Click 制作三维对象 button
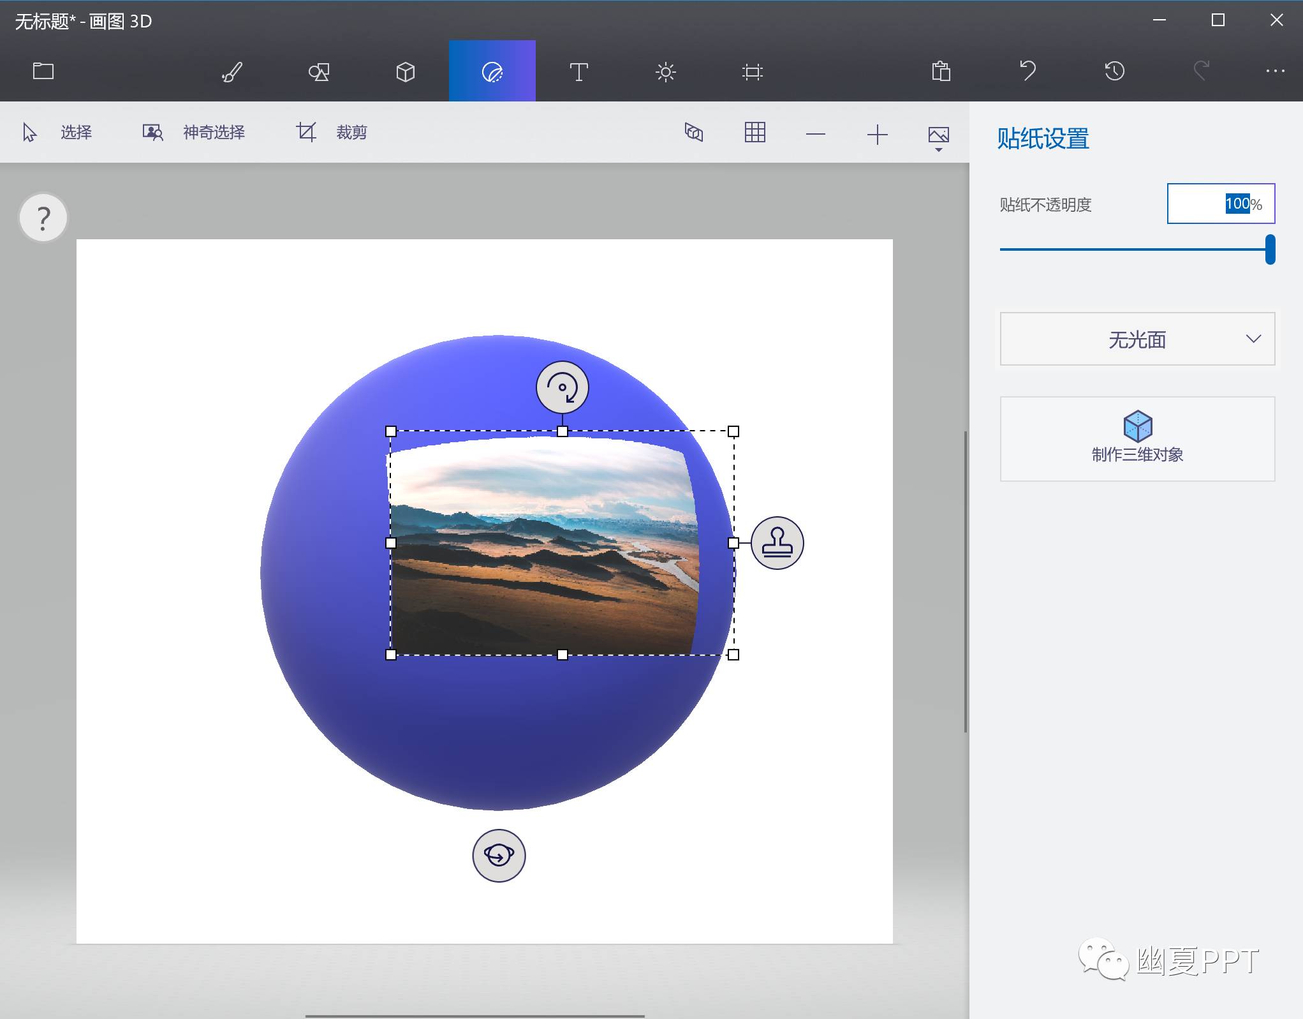The width and height of the screenshot is (1303, 1019). tap(1137, 439)
